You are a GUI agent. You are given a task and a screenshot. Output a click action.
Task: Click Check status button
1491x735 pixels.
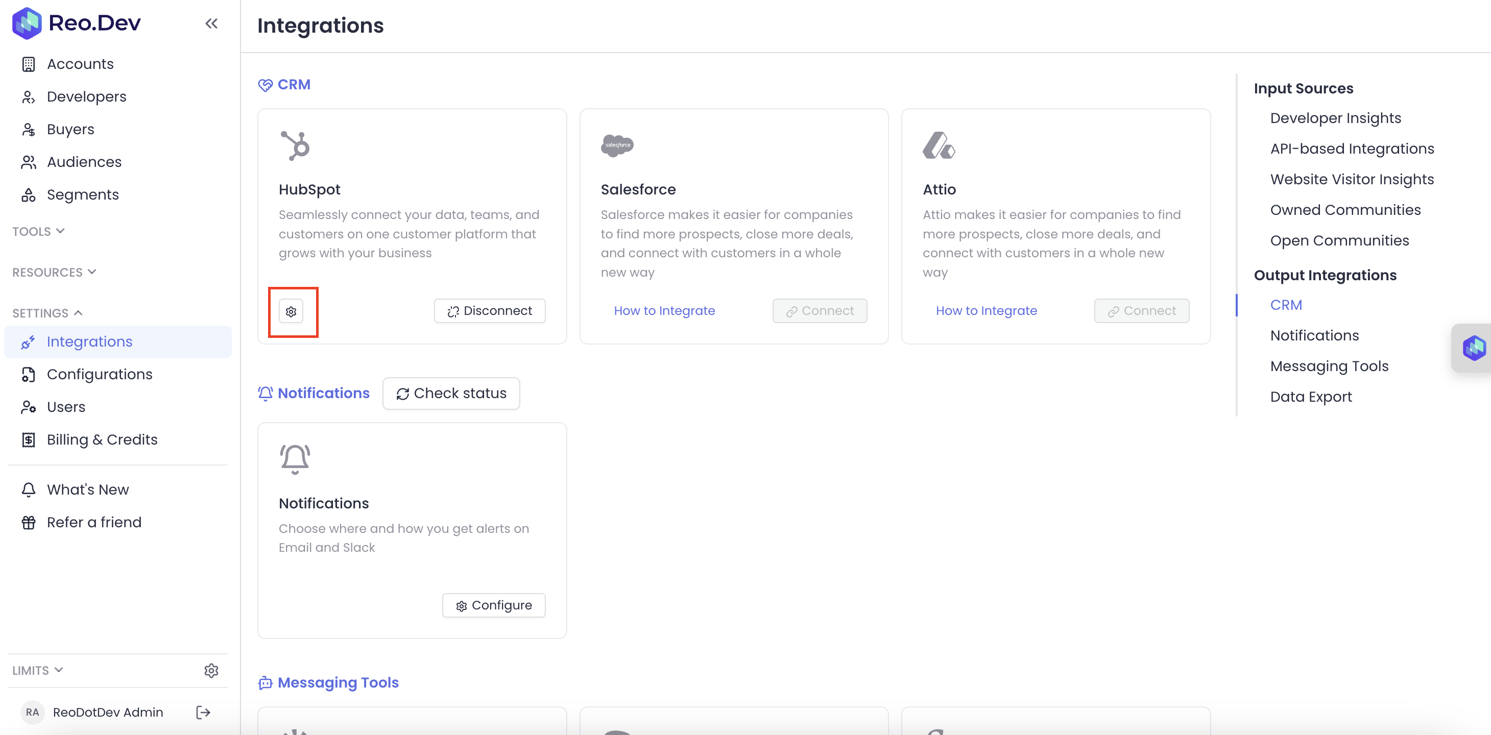tap(451, 394)
